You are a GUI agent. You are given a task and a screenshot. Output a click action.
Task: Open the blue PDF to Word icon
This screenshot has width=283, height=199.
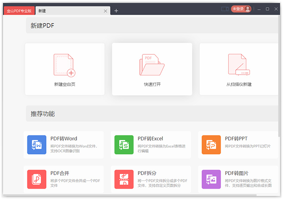point(37,145)
